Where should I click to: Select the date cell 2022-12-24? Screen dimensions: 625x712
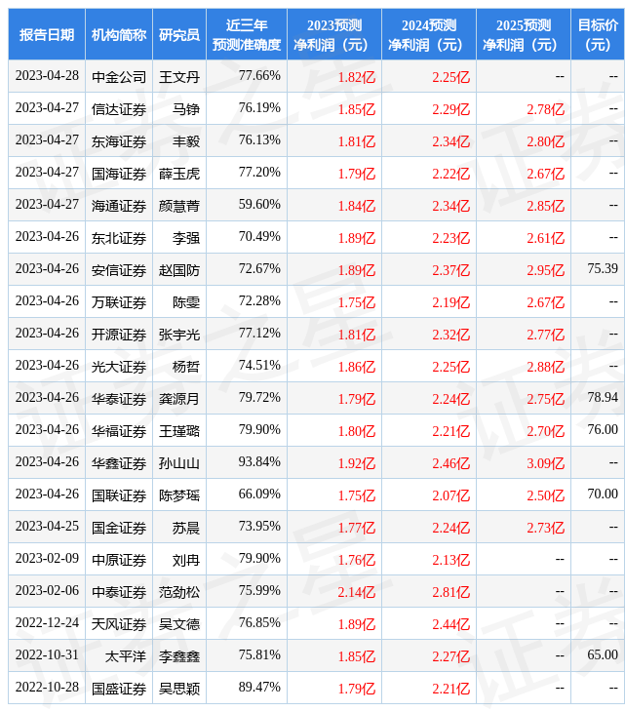pyautogui.click(x=47, y=623)
